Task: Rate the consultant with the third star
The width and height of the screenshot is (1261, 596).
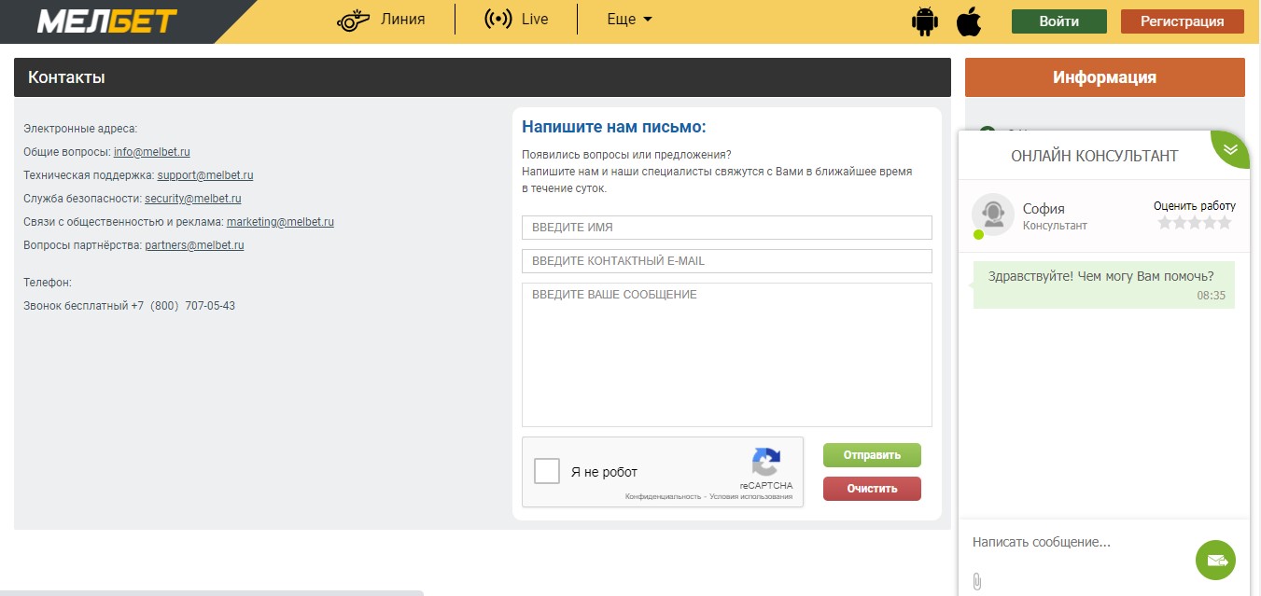Action: (1195, 223)
